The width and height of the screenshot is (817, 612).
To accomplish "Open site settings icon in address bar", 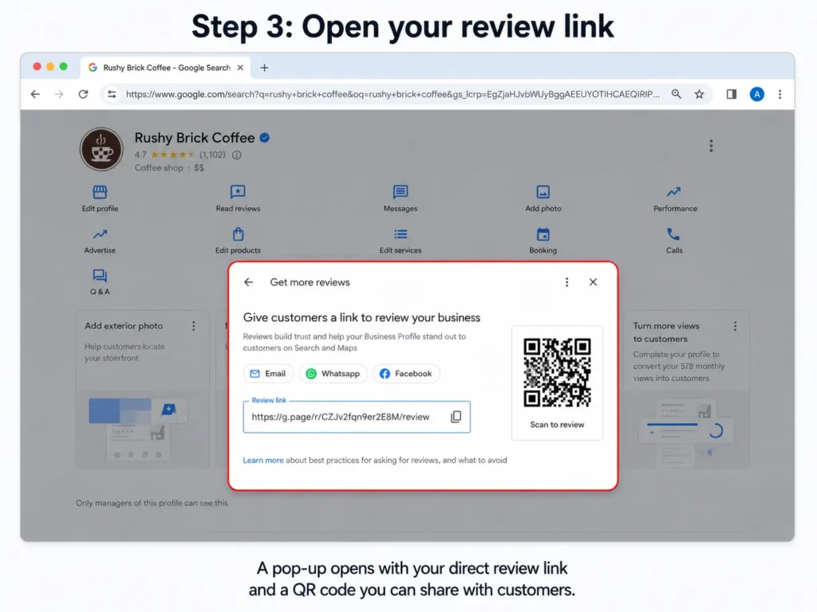I will [112, 94].
